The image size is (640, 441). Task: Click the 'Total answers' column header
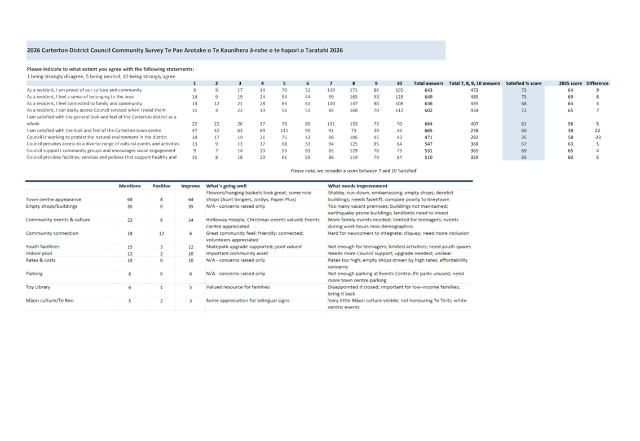(428, 83)
